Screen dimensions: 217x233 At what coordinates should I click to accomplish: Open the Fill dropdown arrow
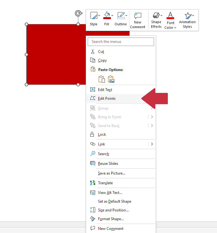pyautogui.click(x=112, y=15)
